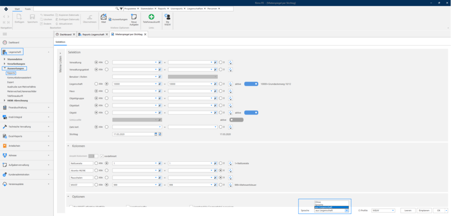This screenshot has width=451, height=216.
Task: Select 'Ohne' in Sprache list
Action: click(331, 202)
